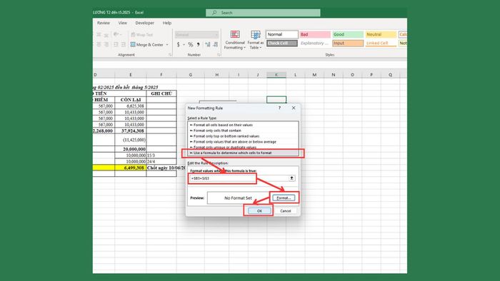The image size is (500, 281).
Task: Apply the Check Cell style
Action: click(282, 43)
